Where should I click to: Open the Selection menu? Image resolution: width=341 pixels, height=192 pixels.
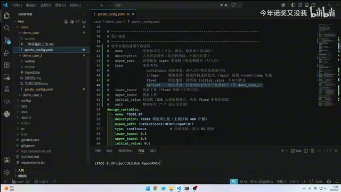pyautogui.click(x=45, y=5)
